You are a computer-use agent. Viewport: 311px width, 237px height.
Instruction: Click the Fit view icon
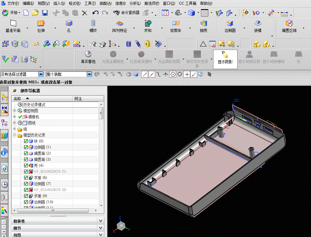[165, 13]
